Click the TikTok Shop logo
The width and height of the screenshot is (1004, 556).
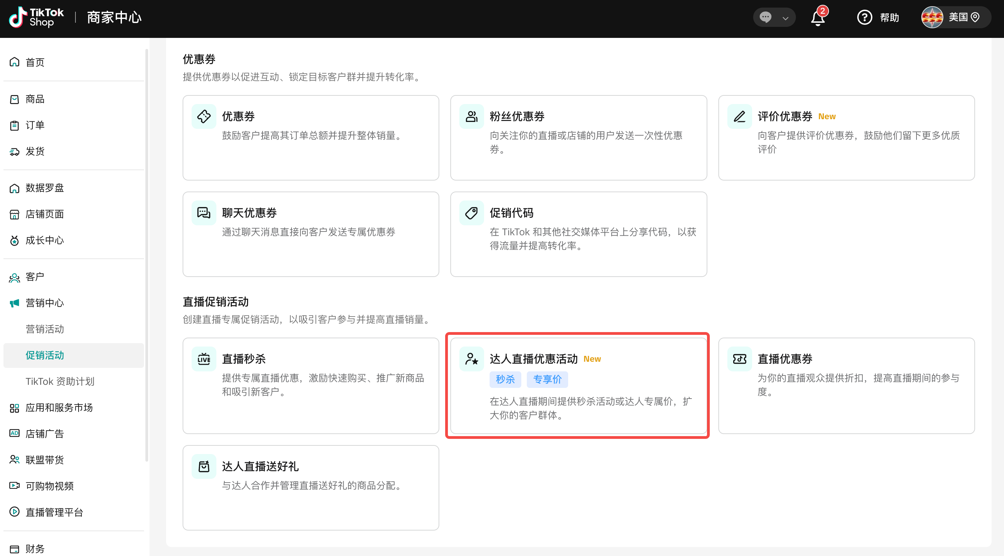[36, 18]
